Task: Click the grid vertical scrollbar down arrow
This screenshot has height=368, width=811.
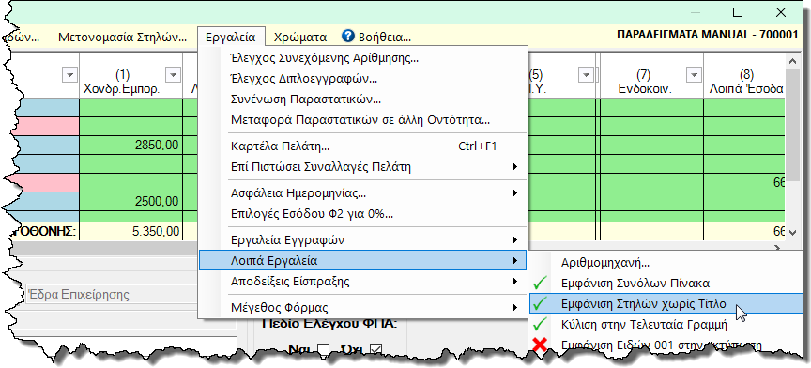Action: (794, 233)
